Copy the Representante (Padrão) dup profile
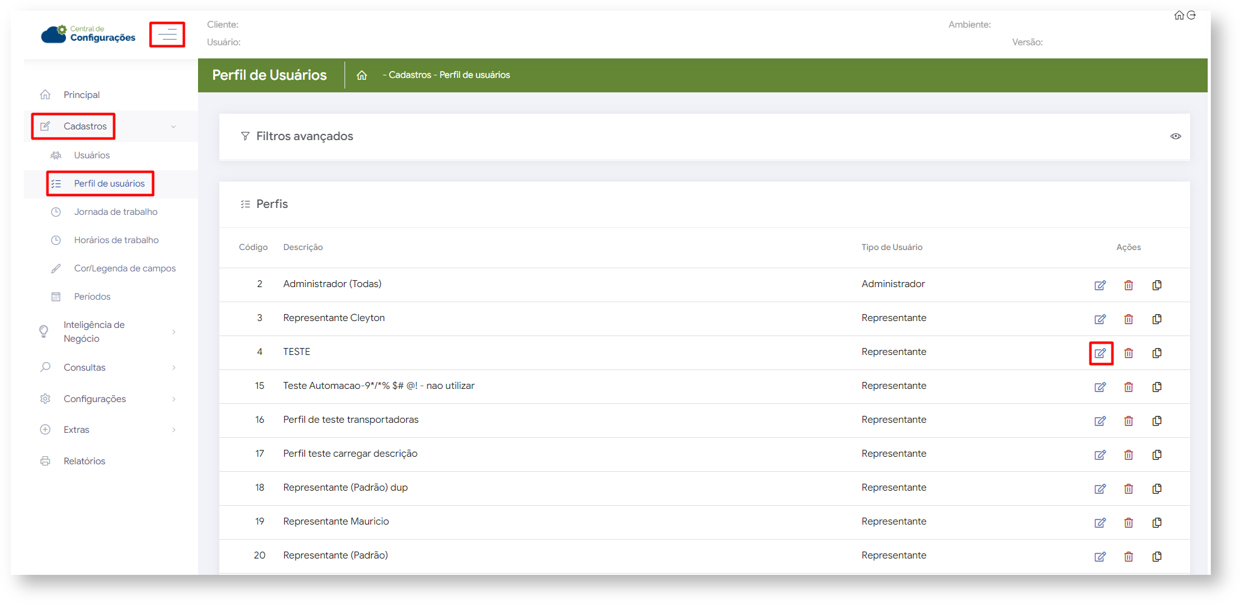 point(1157,489)
